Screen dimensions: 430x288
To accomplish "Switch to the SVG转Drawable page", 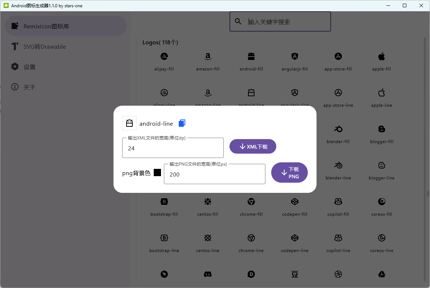I will click(66, 46).
